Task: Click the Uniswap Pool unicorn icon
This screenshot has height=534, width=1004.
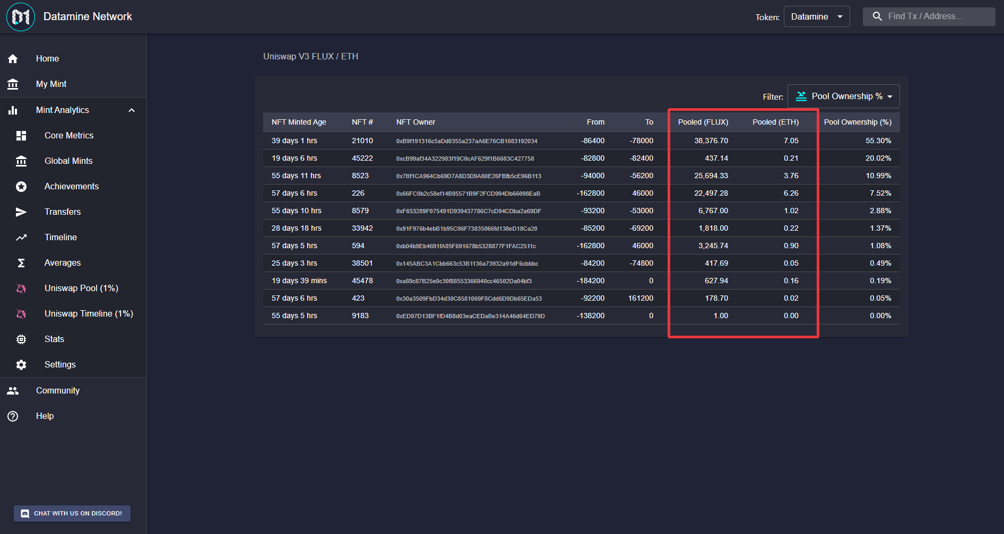Action: 21,288
